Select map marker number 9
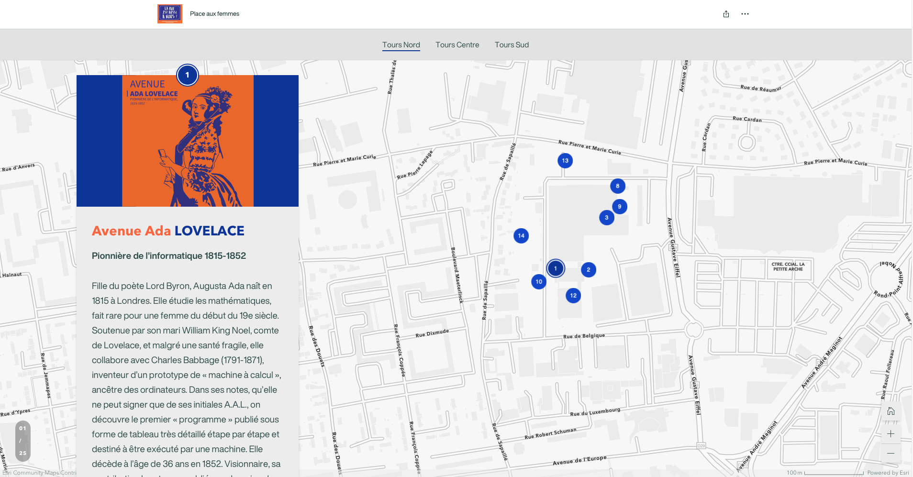Viewport: 913px width, 477px height. pyautogui.click(x=620, y=206)
